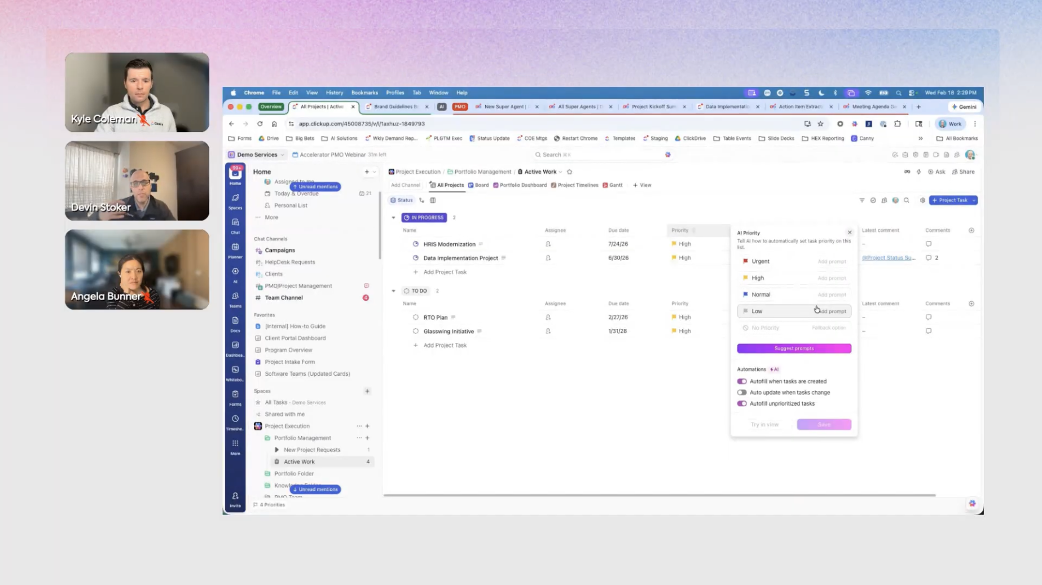Open Spaces in the left rail
This screenshot has width=1042, height=585.
[x=235, y=201]
